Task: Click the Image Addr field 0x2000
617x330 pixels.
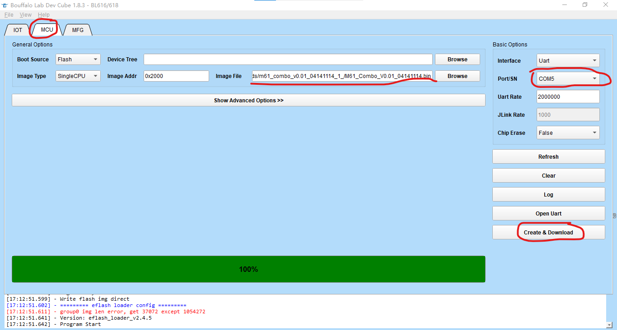Action: coord(177,76)
